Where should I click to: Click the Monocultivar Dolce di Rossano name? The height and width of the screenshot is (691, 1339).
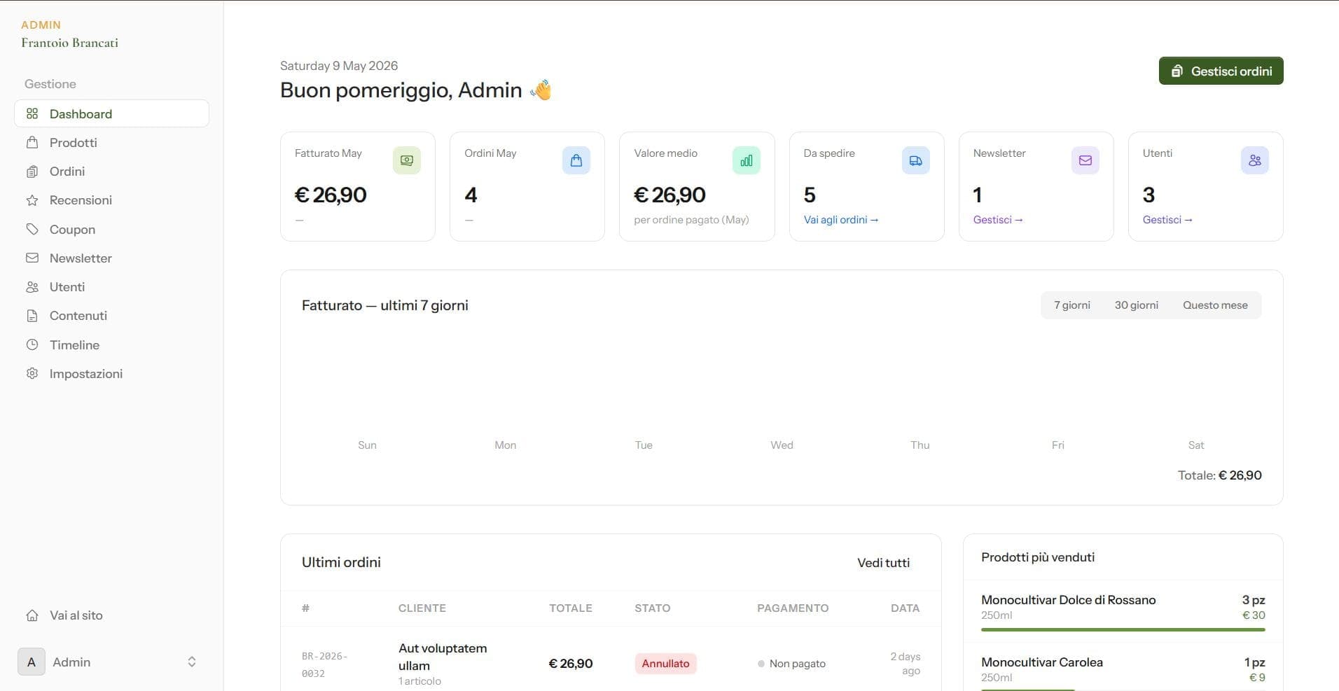[1068, 600]
